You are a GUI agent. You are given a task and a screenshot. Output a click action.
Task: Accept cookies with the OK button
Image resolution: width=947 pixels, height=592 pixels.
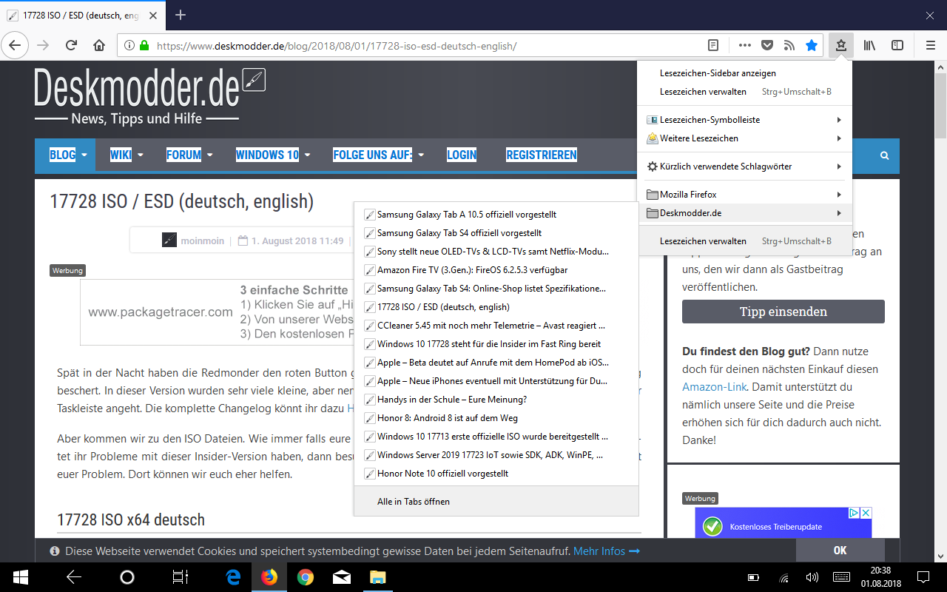pos(840,551)
